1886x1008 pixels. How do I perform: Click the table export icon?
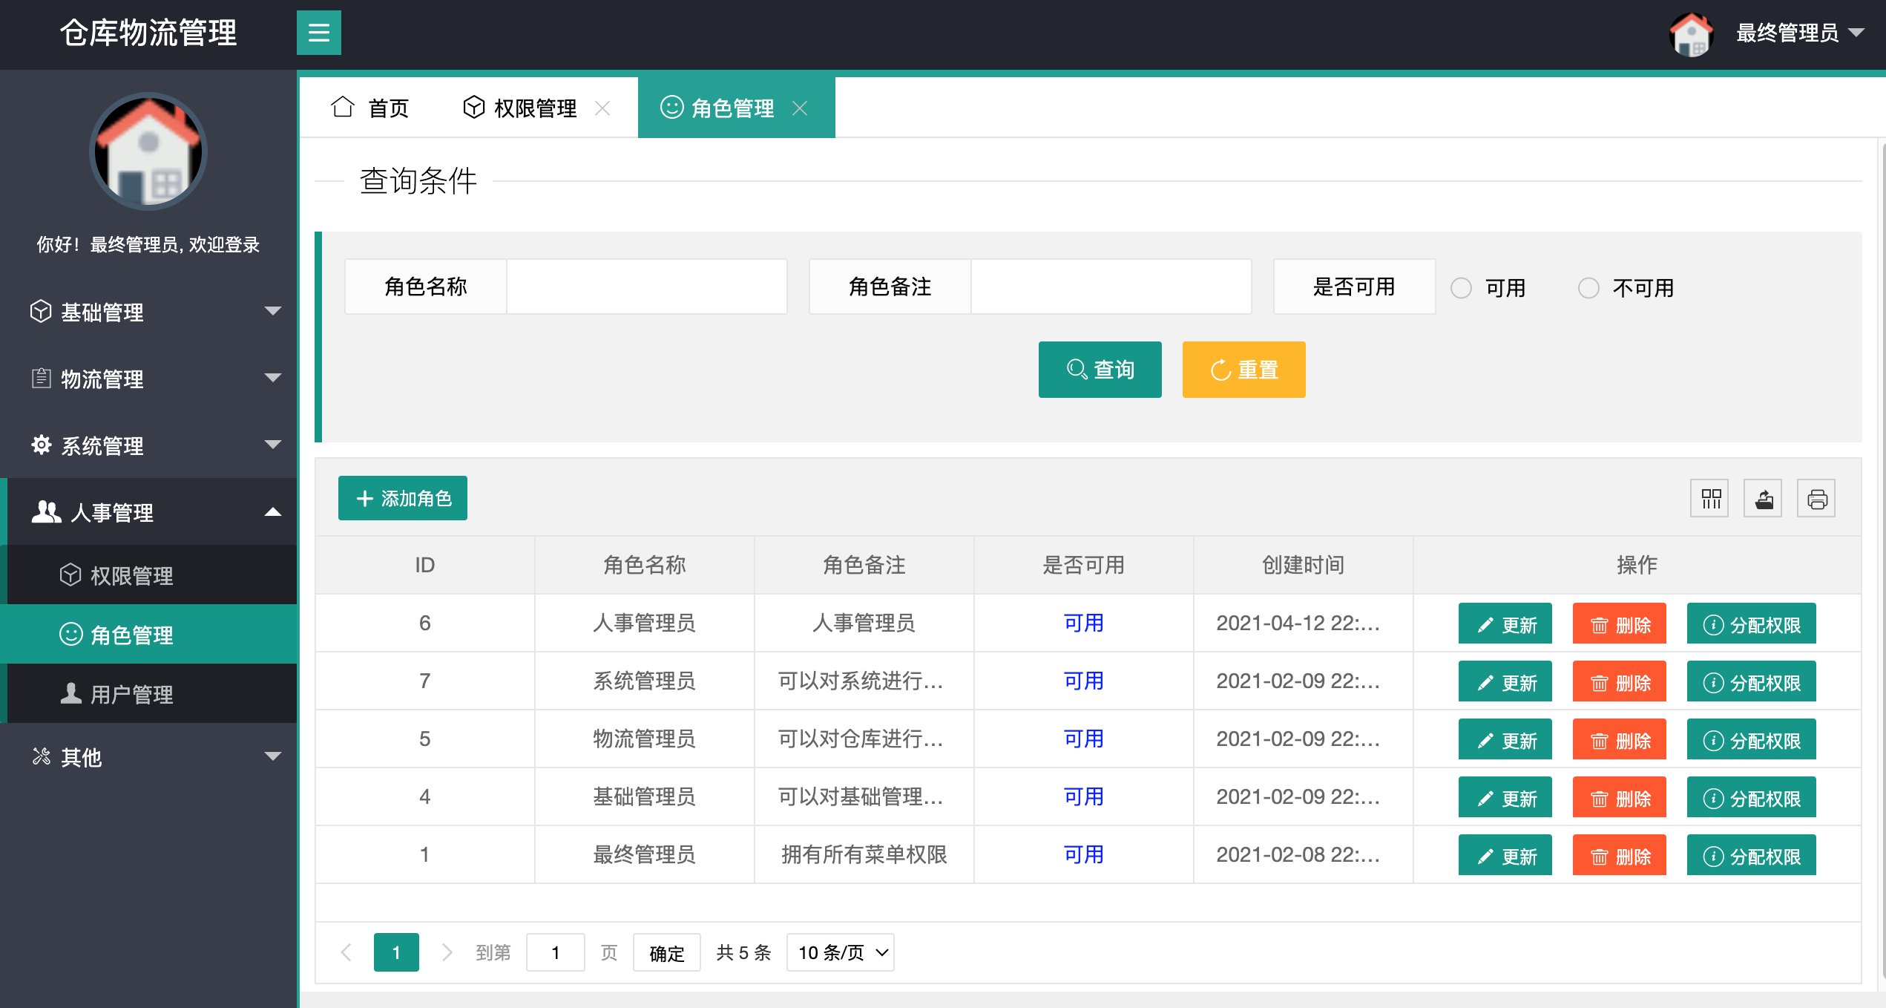click(x=1764, y=498)
